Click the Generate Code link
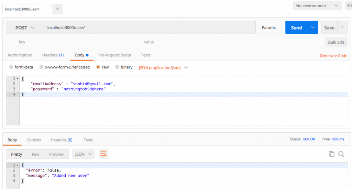Screen dimensions: 352x189 (x=333, y=56)
